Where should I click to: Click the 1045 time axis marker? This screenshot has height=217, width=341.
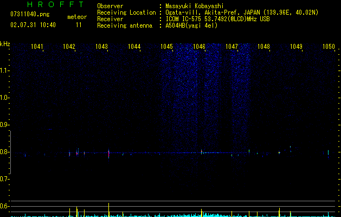(x=166, y=47)
